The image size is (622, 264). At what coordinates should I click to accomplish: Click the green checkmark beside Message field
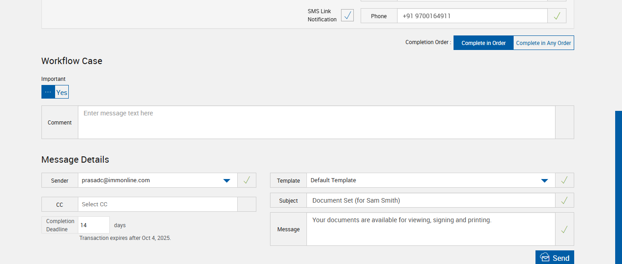point(564,229)
